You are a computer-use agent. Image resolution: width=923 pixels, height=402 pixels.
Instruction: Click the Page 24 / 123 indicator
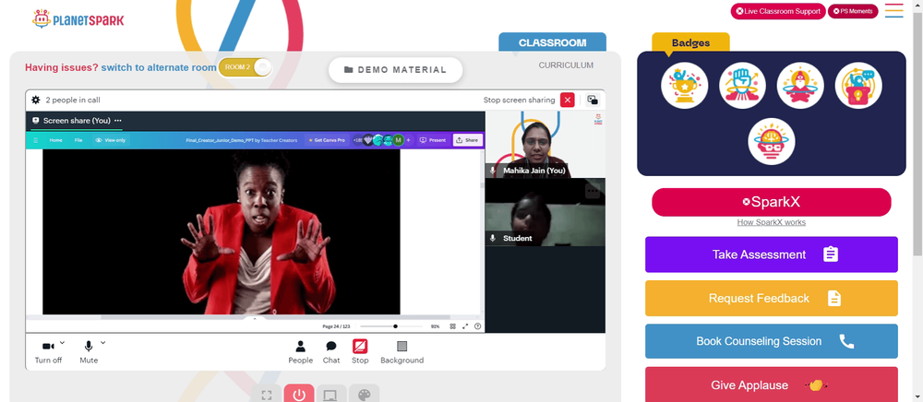tap(336, 326)
